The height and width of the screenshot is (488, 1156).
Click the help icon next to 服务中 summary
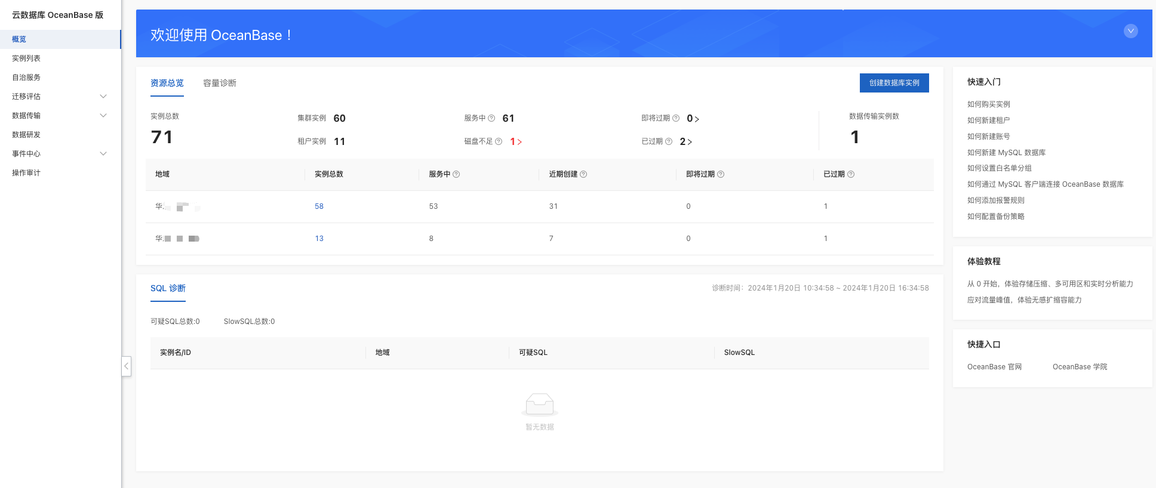point(491,118)
